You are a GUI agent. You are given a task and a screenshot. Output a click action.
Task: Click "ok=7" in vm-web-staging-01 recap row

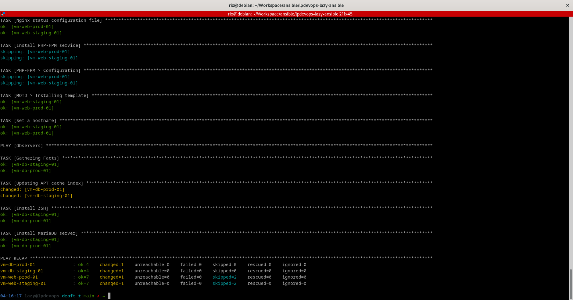coord(83,283)
